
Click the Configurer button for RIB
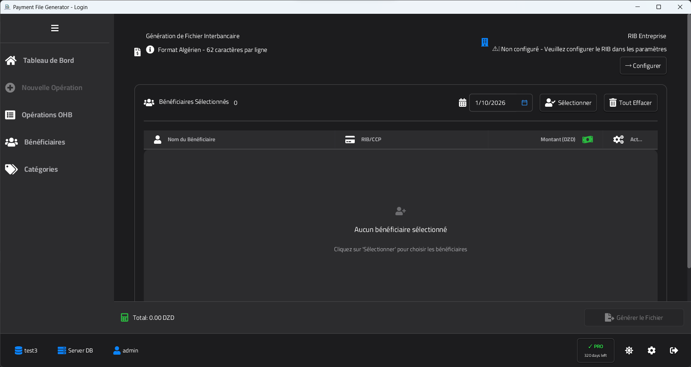[x=643, y=66]
